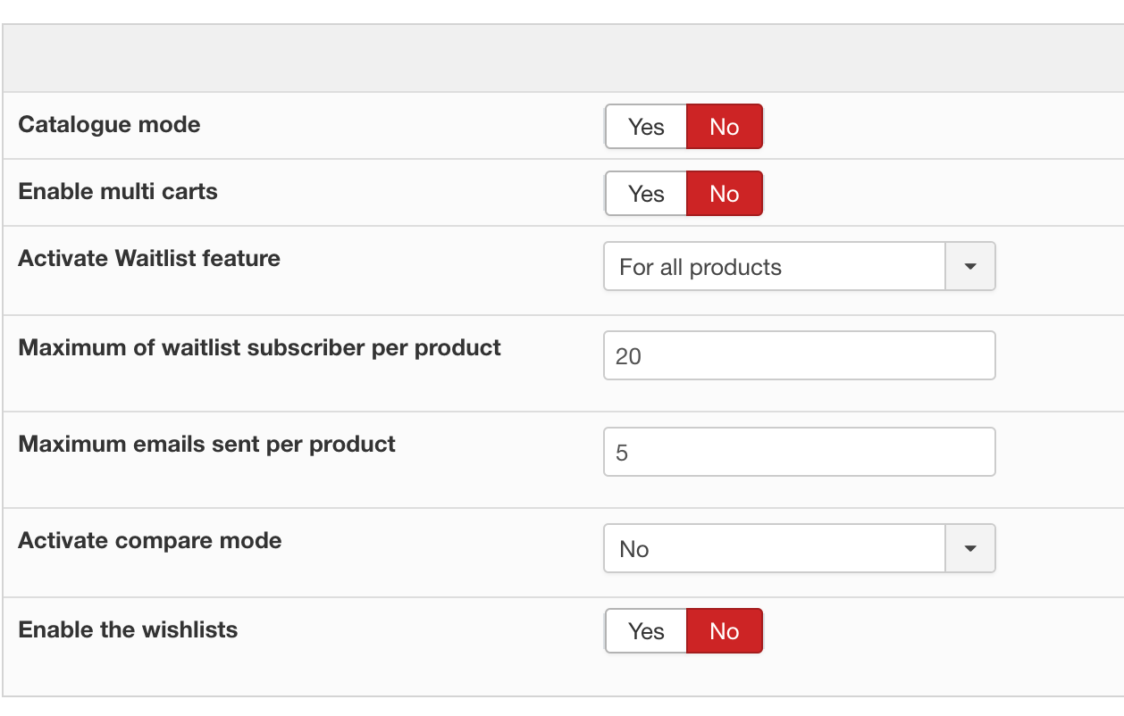Open the 'For all products' waitlist dropdown
The image size is (1124, 716).
(x=774, y=267)
